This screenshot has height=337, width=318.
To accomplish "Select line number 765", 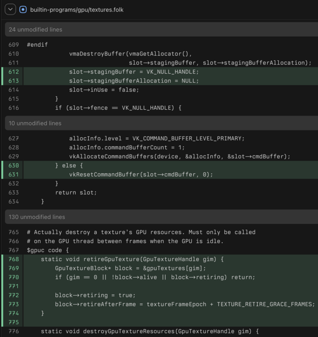I will click(13, 232).
